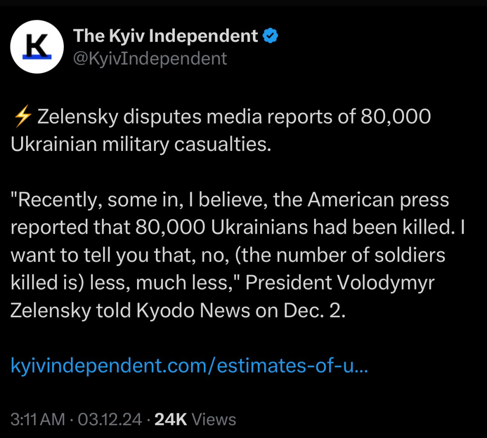
Task: Click the word Views in footer
Action: pyautogui.click(x=214, y=419)
